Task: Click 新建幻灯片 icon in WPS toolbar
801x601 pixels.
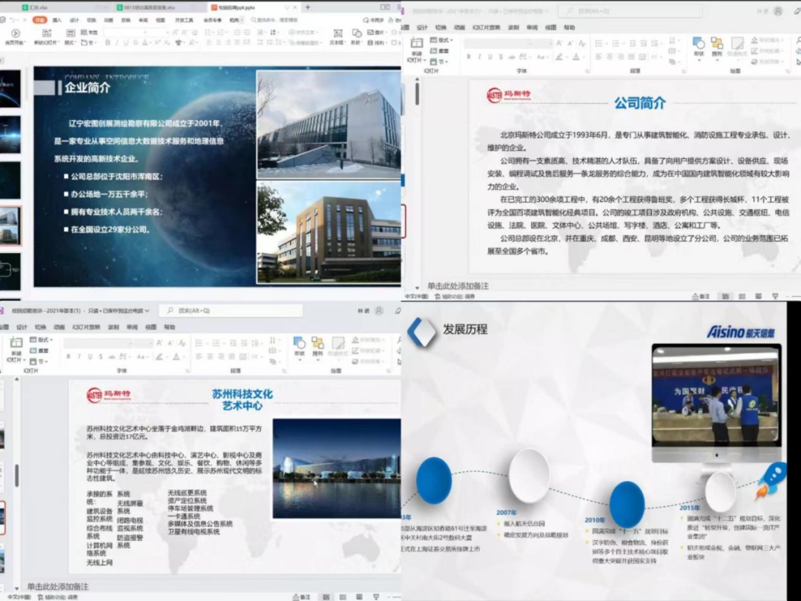Action: point(47,33)
